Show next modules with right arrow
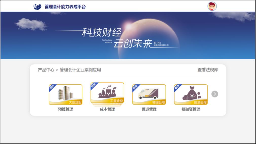Viewport: 256px width, 144px height. pyautogui.click(x=215, y=94)
